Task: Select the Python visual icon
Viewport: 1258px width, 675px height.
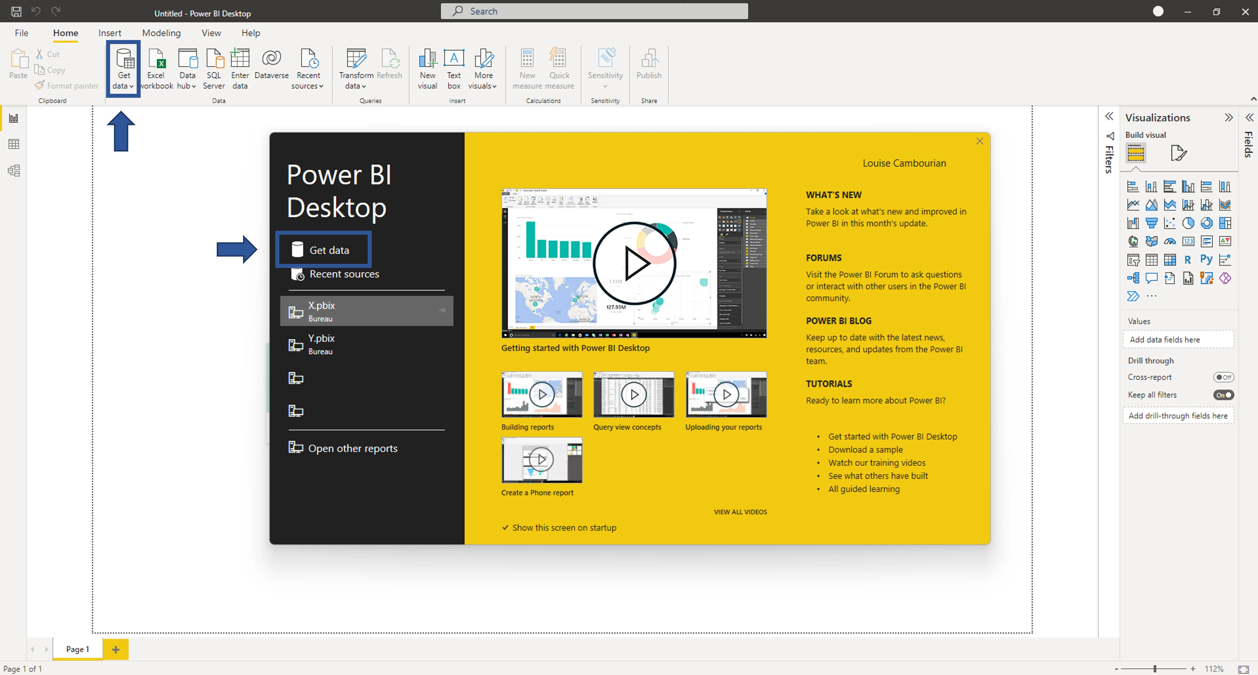Action: [1206, 260]
